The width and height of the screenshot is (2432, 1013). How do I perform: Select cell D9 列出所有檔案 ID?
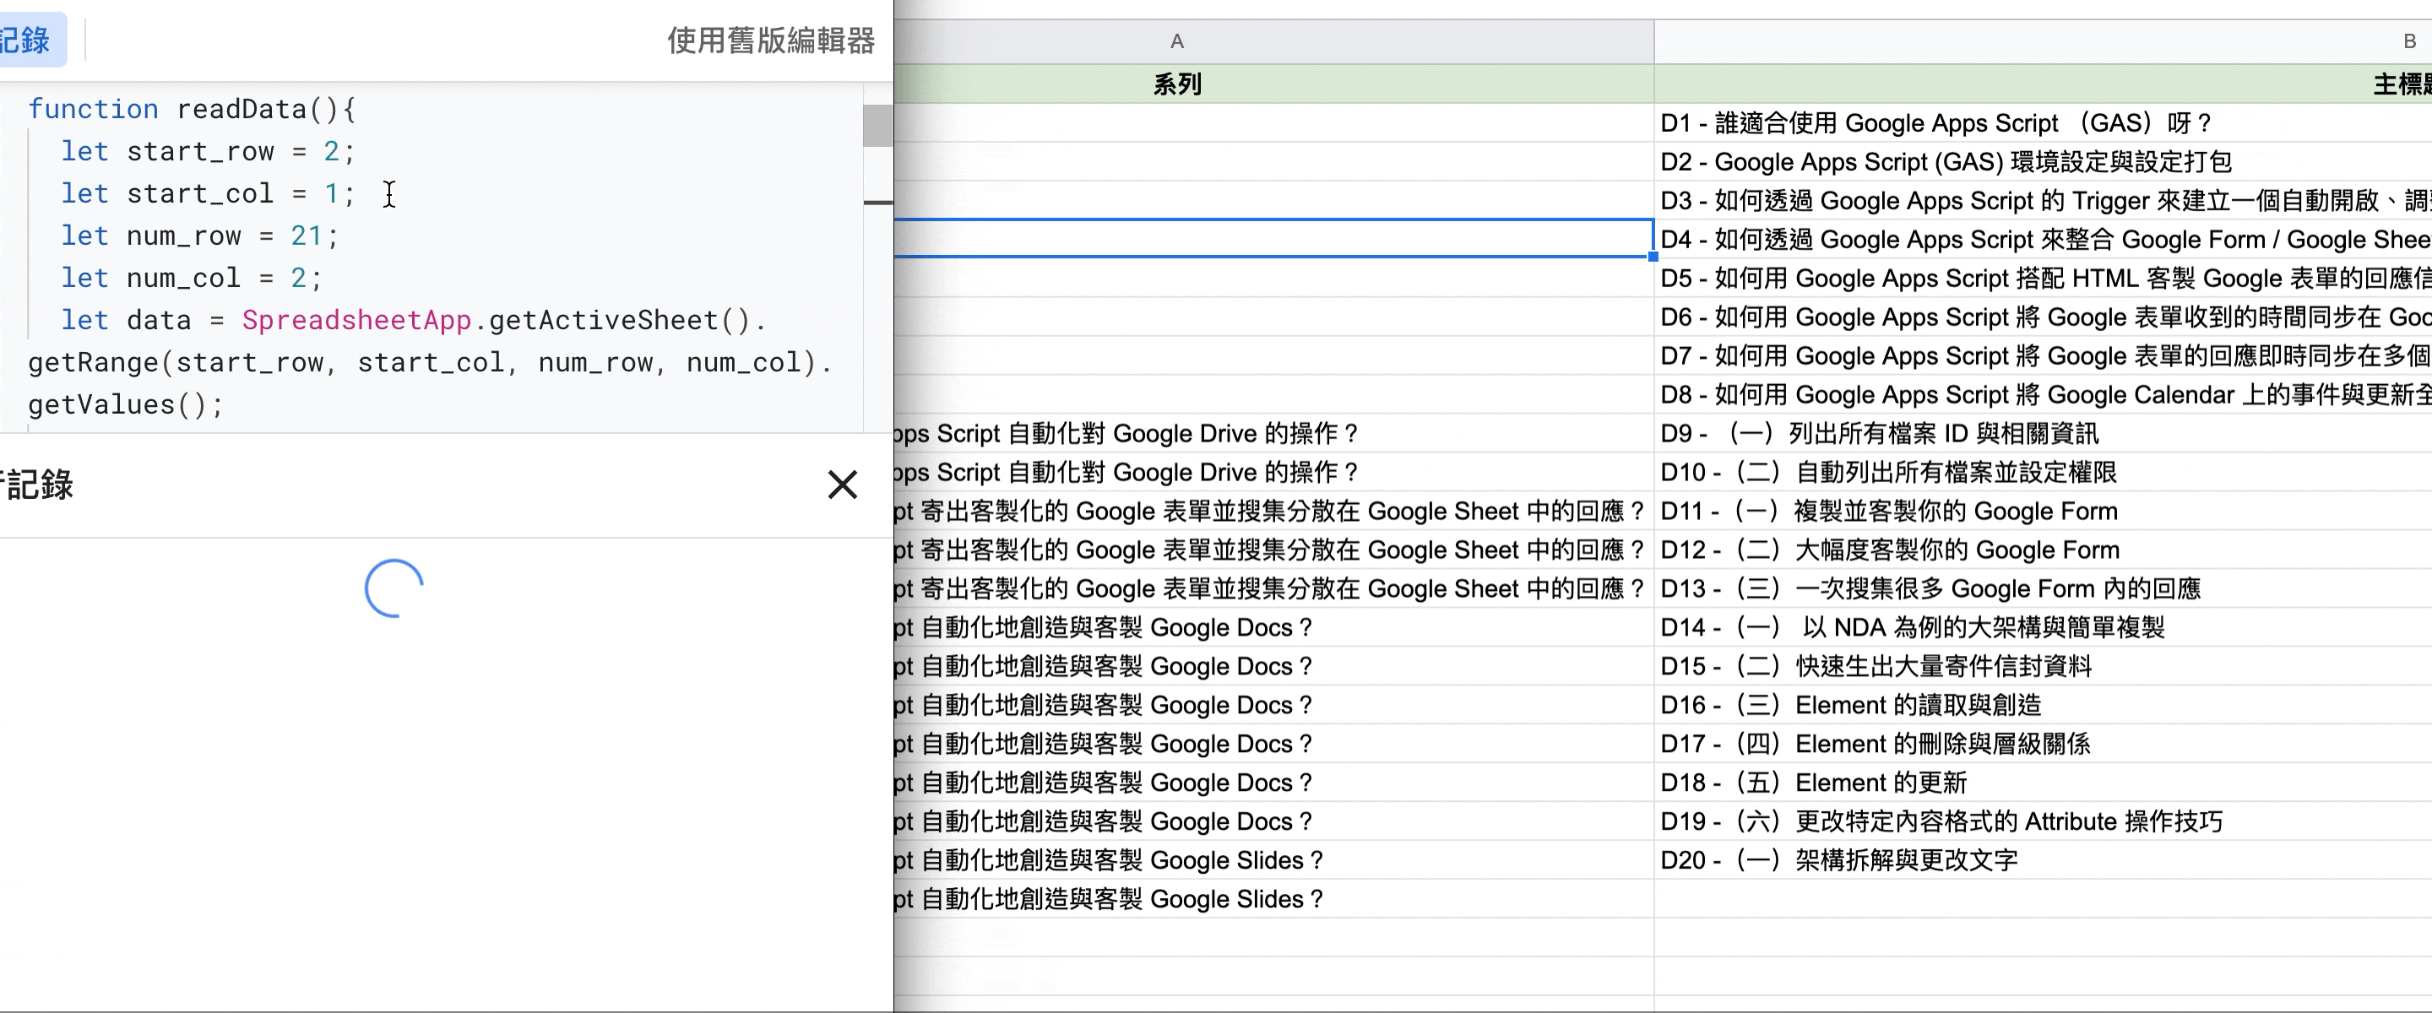click(1879, 434)
